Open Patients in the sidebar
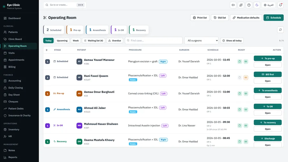 (x=19, y=32)
